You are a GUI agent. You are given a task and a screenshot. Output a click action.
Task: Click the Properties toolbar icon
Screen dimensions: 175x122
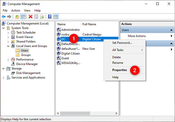(36, 17)
